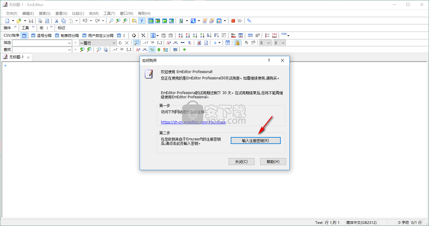Open Print Preview from the toolbar
The width and height of the screenshot is (429, 226).
point(47,21)
